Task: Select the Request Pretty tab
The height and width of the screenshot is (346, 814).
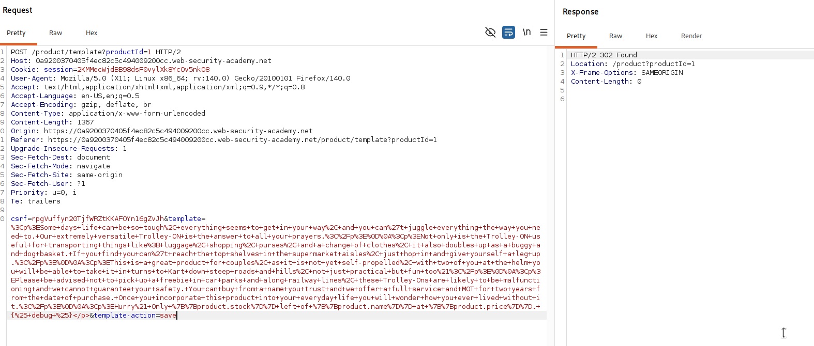Action: click(16, 33)
